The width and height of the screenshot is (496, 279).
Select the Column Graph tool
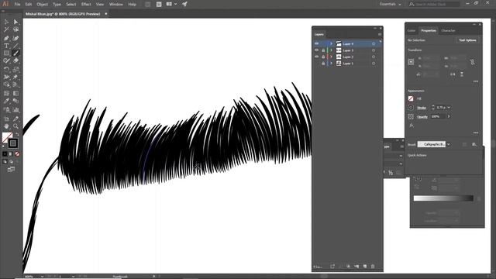point(15,110)
